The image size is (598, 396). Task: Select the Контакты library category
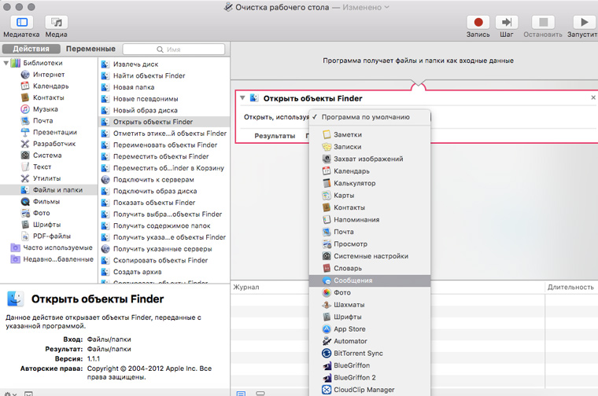[x=49, y=97]
